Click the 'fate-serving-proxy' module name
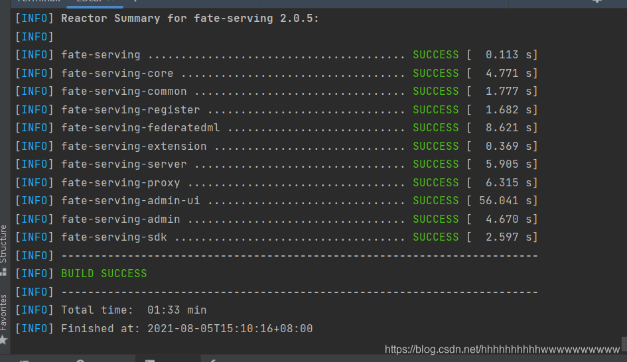Viewport: 627px width, 362px height. pos(120,182)
